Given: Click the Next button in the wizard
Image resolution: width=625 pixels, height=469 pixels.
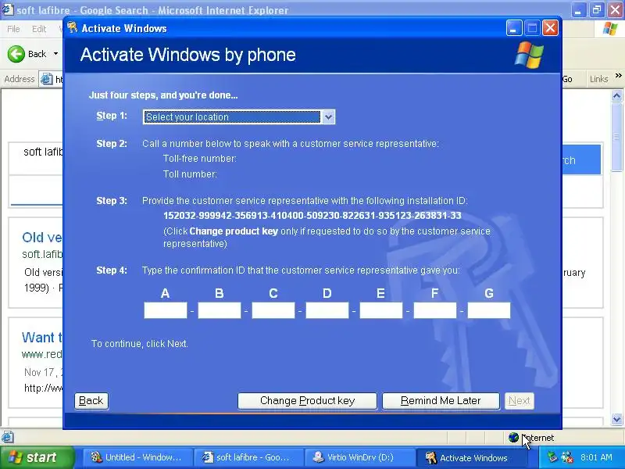Looking at the screenshot, I should click(519, 401).
